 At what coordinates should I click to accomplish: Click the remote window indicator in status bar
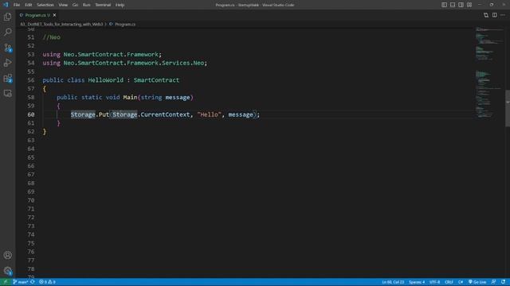[6, 282]
